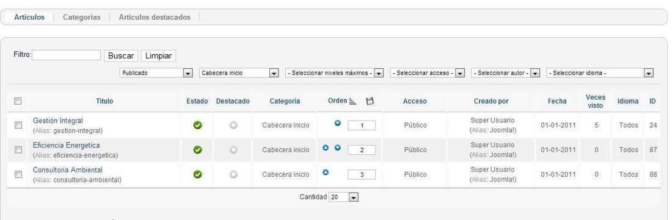
Task: Click the Buscar button
Action: click(122, 56)
